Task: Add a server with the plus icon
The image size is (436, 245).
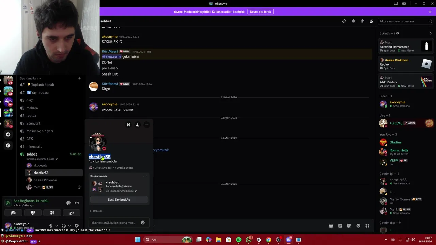Action: coord(8,134)
